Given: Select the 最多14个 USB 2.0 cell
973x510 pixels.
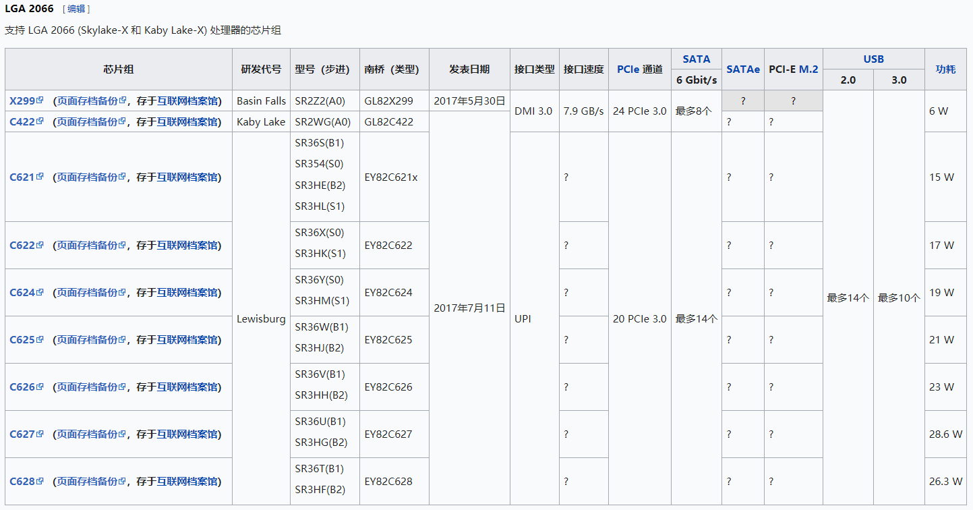Looking at the screenshot, I should (x=848, y=297).
